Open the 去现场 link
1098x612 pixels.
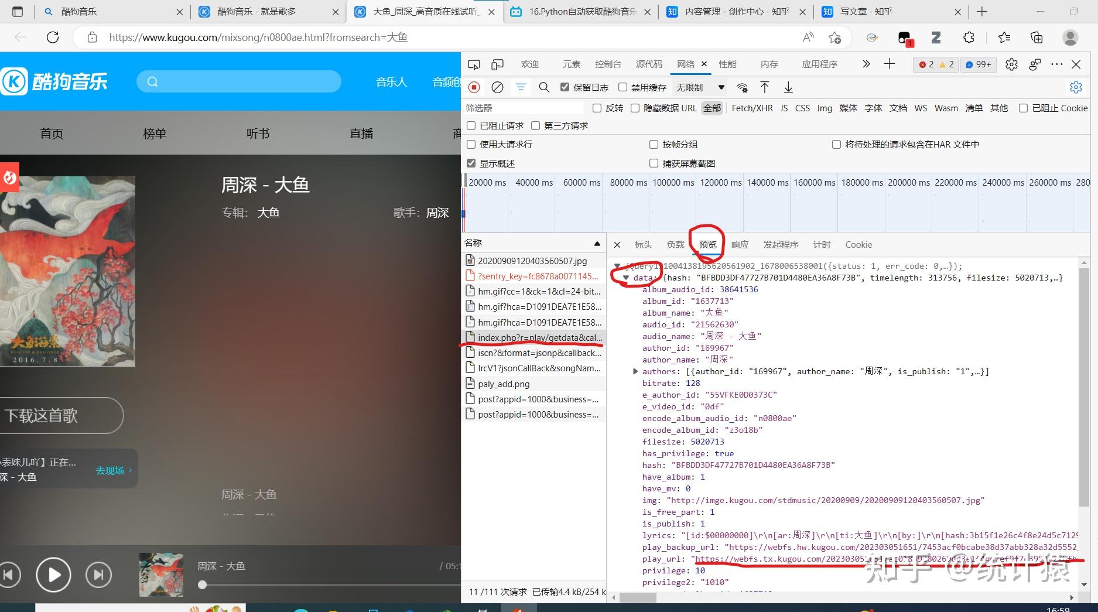(114, 470)
